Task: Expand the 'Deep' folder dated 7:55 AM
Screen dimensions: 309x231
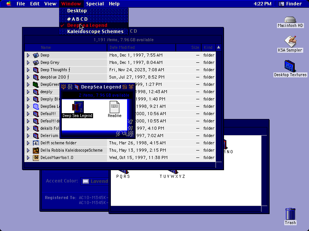Action: coord(28,55)
